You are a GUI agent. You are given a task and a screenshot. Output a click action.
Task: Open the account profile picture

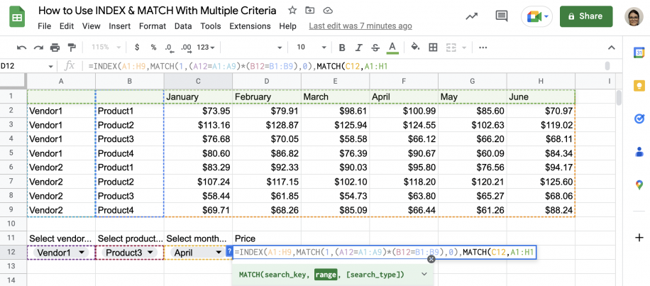634,16
